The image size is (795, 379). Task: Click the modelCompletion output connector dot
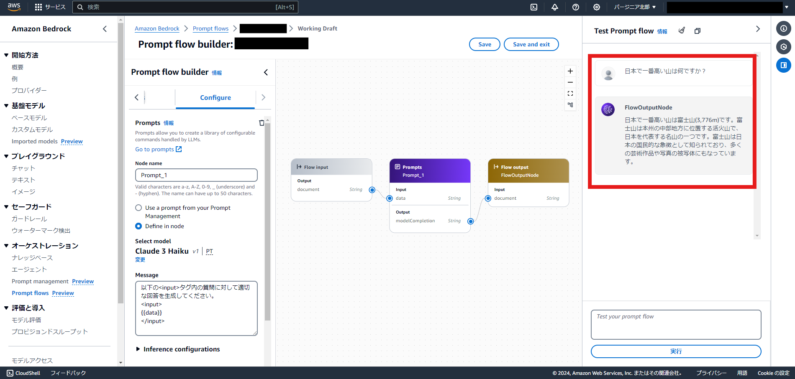point(471,221)
